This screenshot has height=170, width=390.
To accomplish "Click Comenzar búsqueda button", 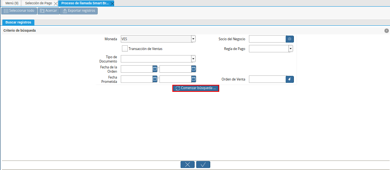I will (195, 88).
